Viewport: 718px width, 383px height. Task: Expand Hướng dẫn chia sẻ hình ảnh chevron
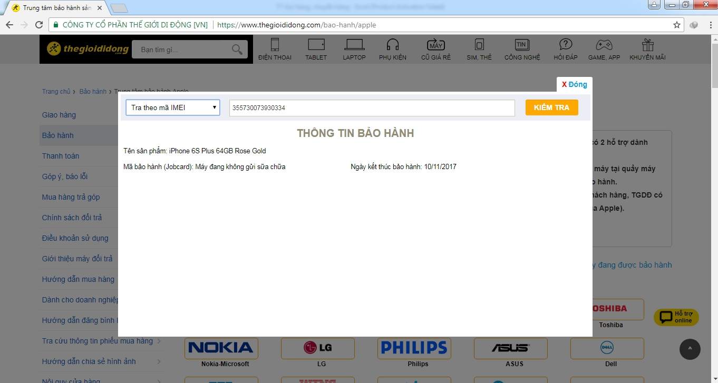159,362
